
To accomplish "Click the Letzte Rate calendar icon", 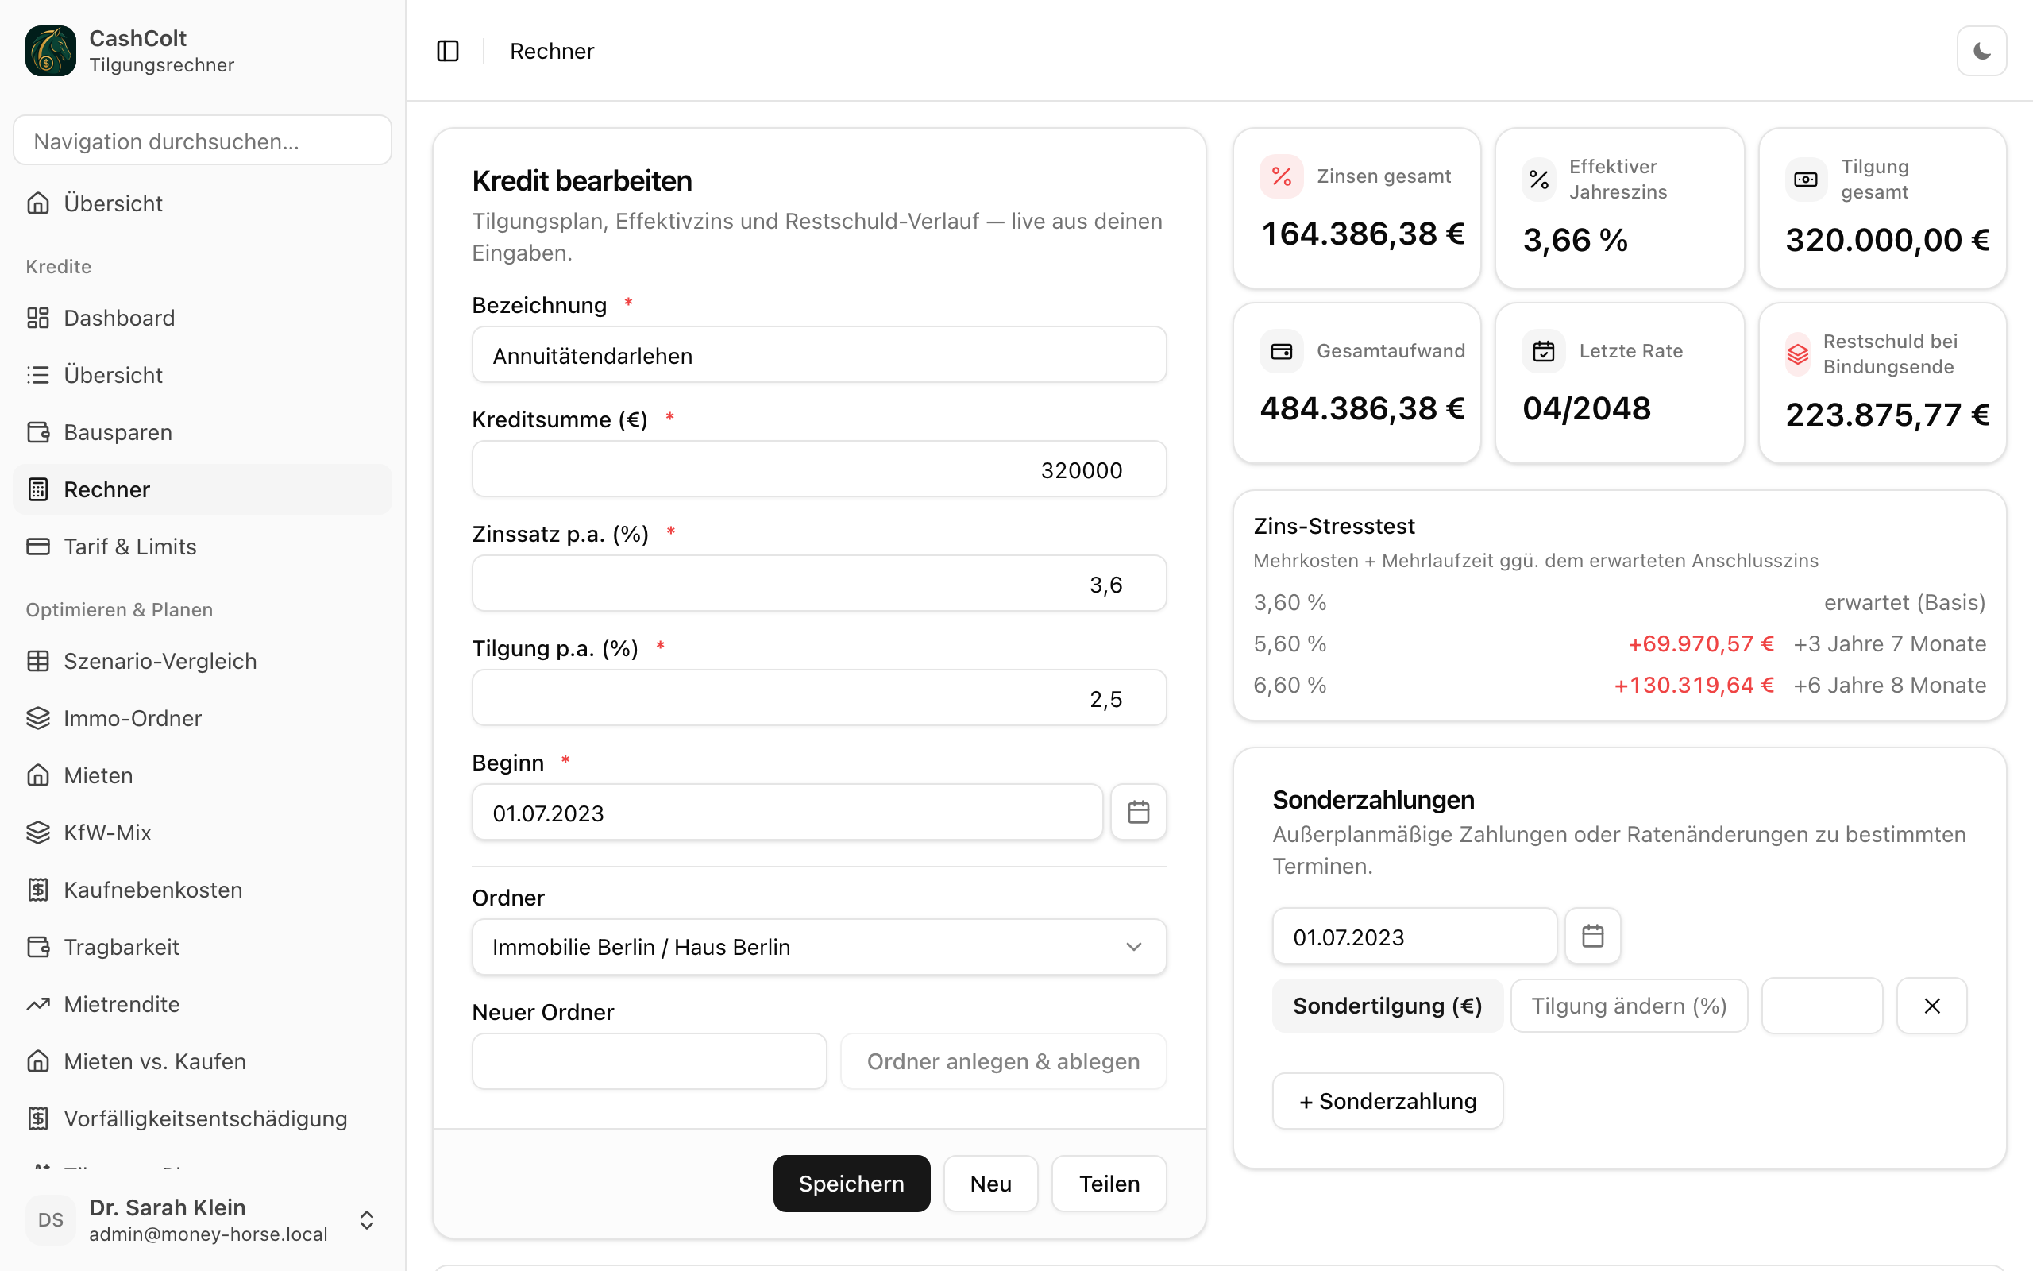I will tap(1543, 351).
